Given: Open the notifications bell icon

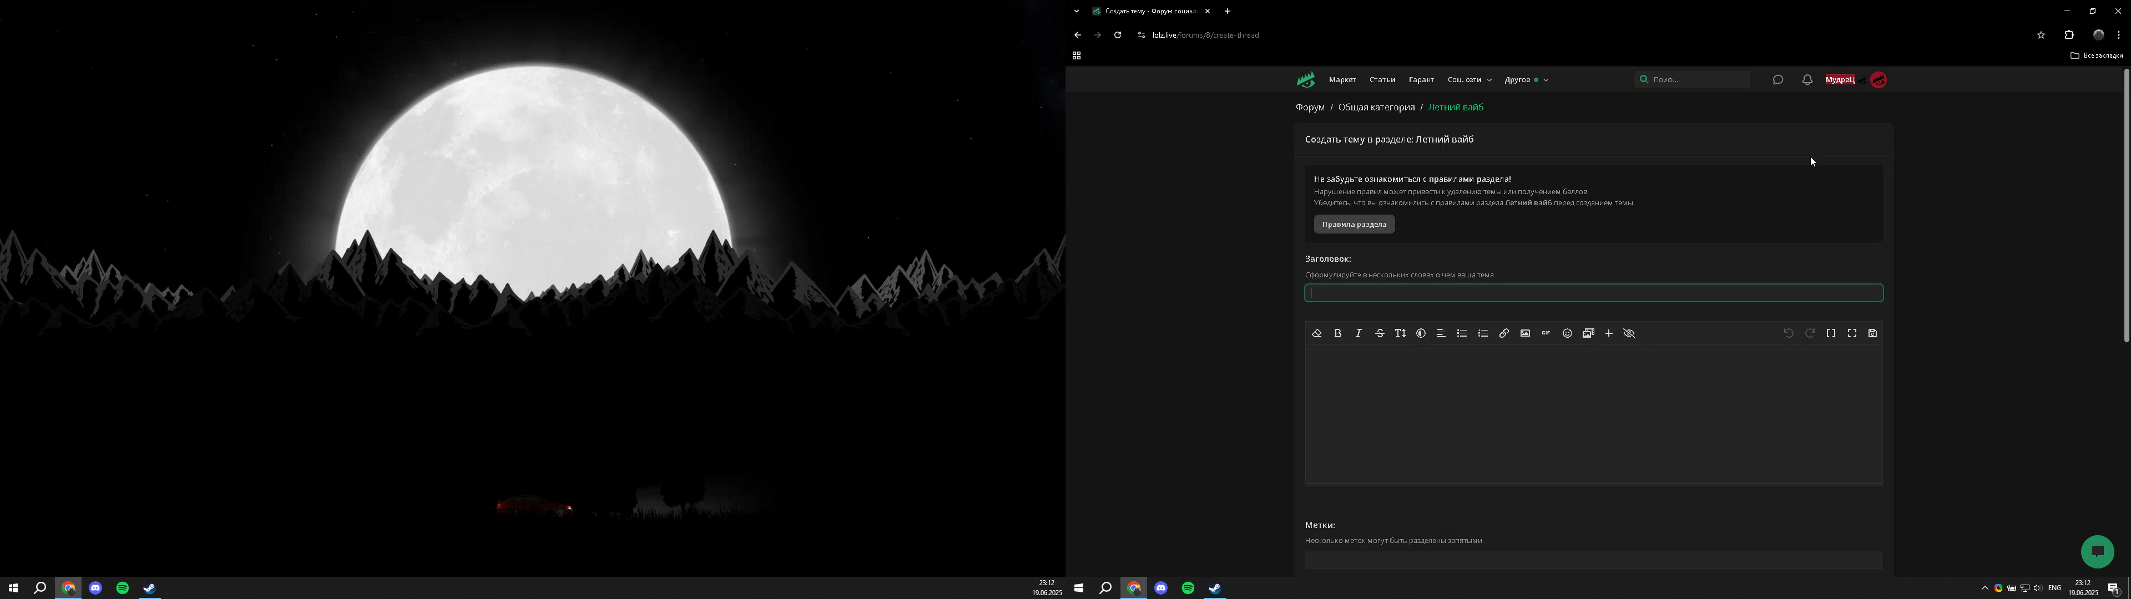Looking at the screenshot, I should [x=1807, y=80].
